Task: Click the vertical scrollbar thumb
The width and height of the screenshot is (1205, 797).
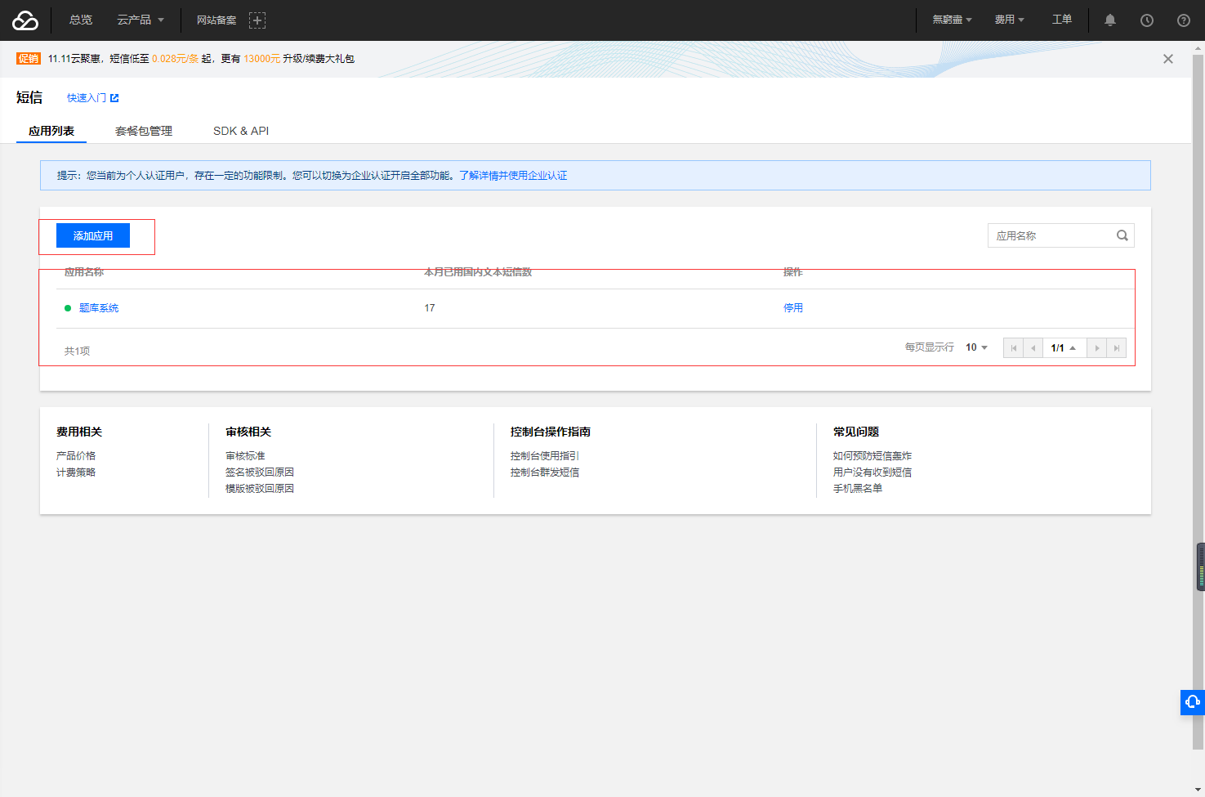Action: point(1198,401)
